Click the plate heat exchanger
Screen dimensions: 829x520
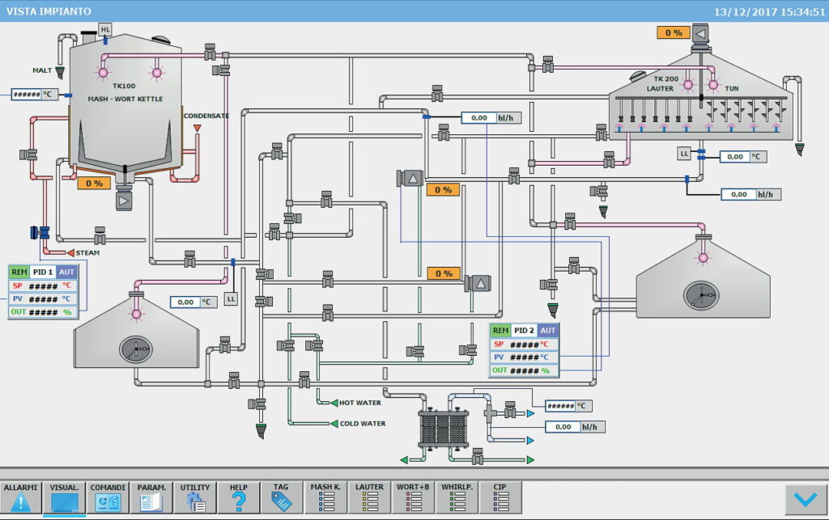(x=444, y=429)
